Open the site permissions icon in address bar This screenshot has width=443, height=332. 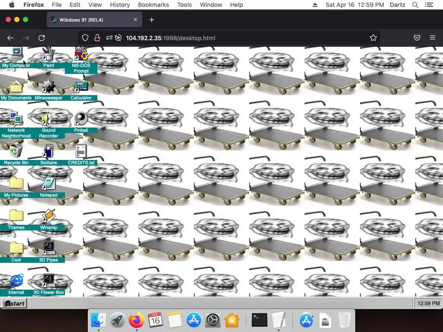[109, 38]
